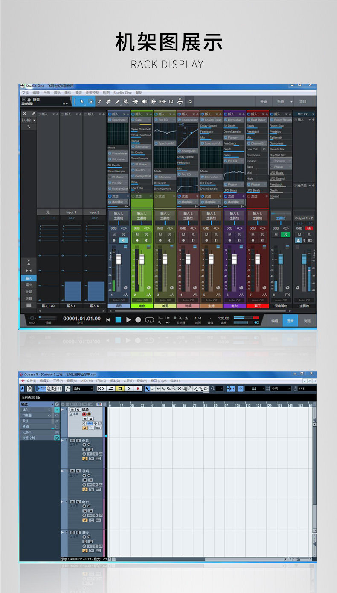The image size is (337, 593).
Task: Click the Record button in Studio One transport
Action: pos(138,319)
